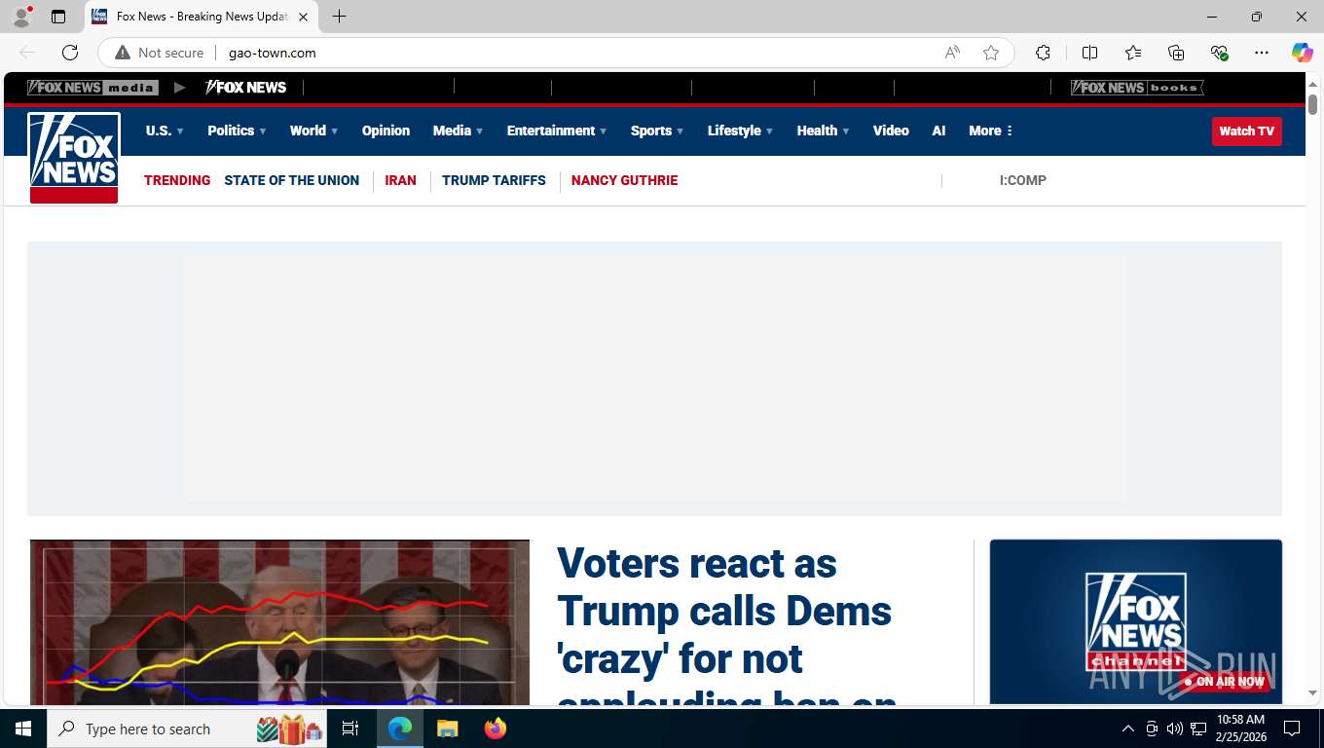Launch Firefox from the taskbar

tap(496, 729)
